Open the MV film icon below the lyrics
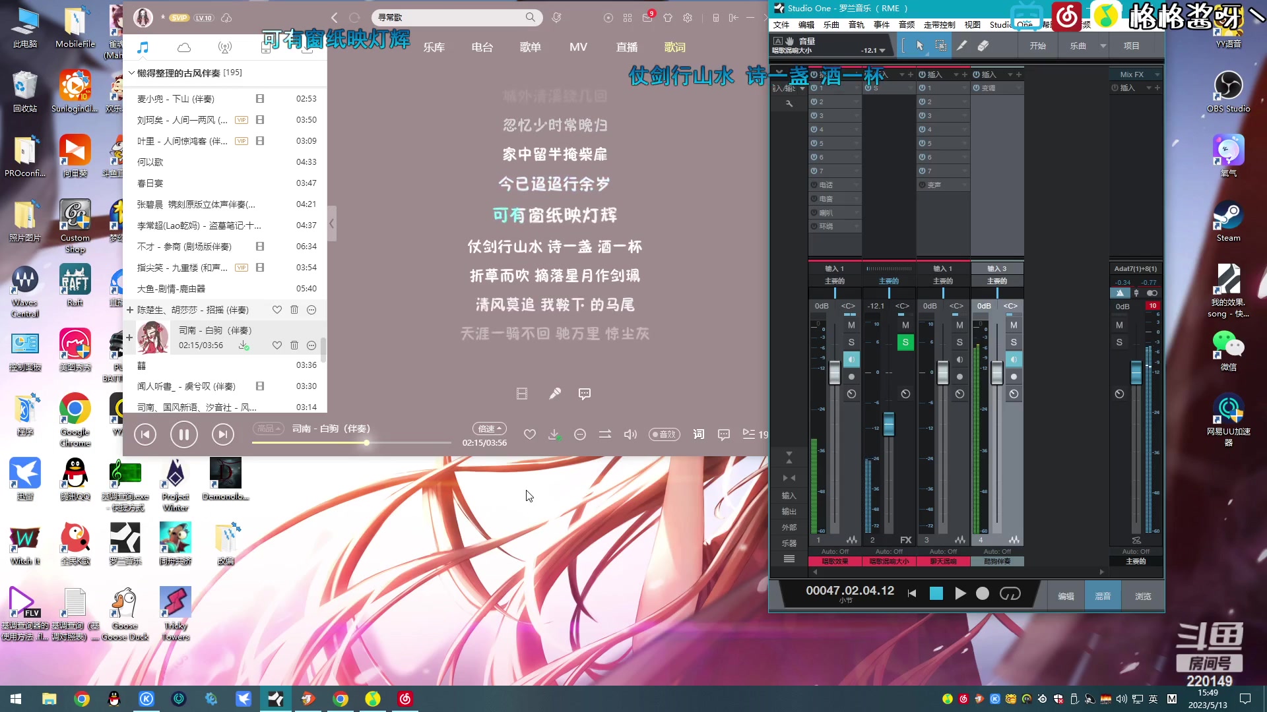Viewport: 1267px width, 712px height. [x=522, y=394]
